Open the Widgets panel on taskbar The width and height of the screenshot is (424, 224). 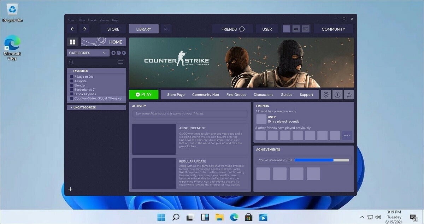tap(205, 217)
